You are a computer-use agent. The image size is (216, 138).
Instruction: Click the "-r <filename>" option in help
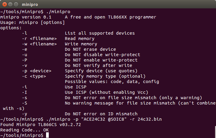click(39, 39)
